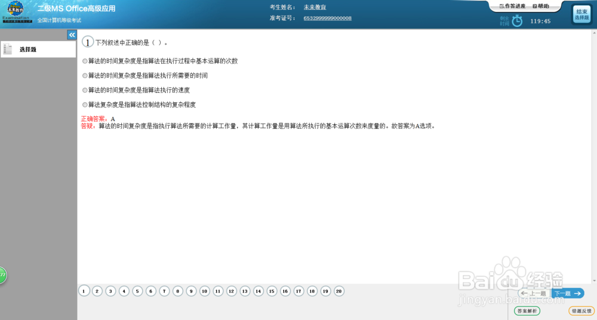Select option 算法的时间复杂度是指算法执行的速度

(x=136, y=90)
